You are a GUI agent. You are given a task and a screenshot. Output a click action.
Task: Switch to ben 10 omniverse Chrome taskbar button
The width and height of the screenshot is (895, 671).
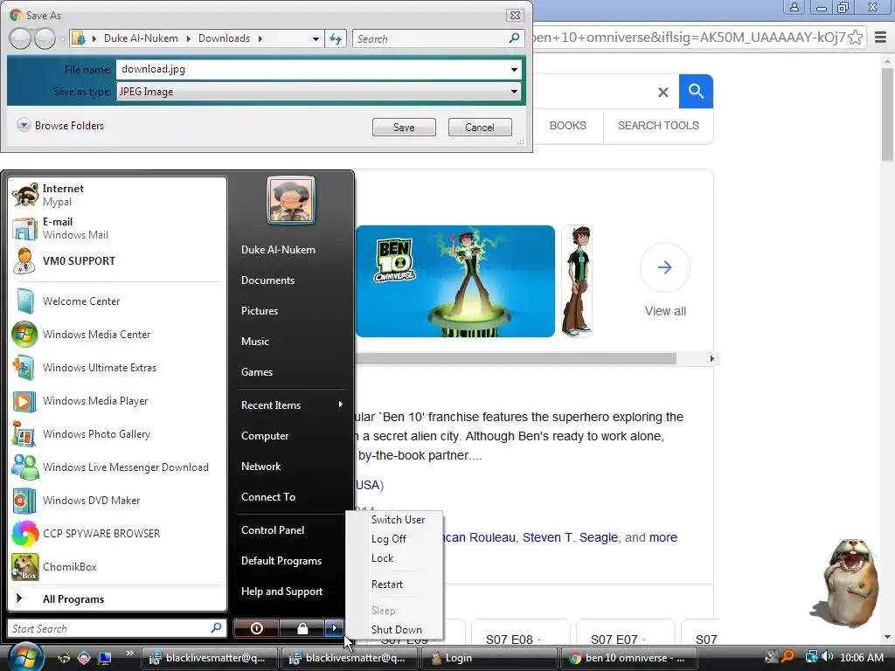click(x=628, y=658)
